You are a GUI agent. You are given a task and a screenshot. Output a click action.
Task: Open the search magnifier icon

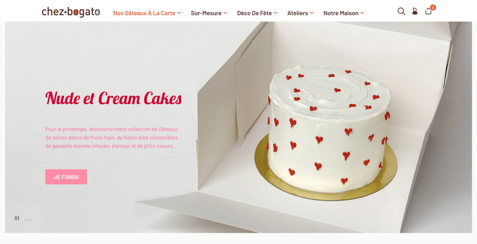(401, 12)
